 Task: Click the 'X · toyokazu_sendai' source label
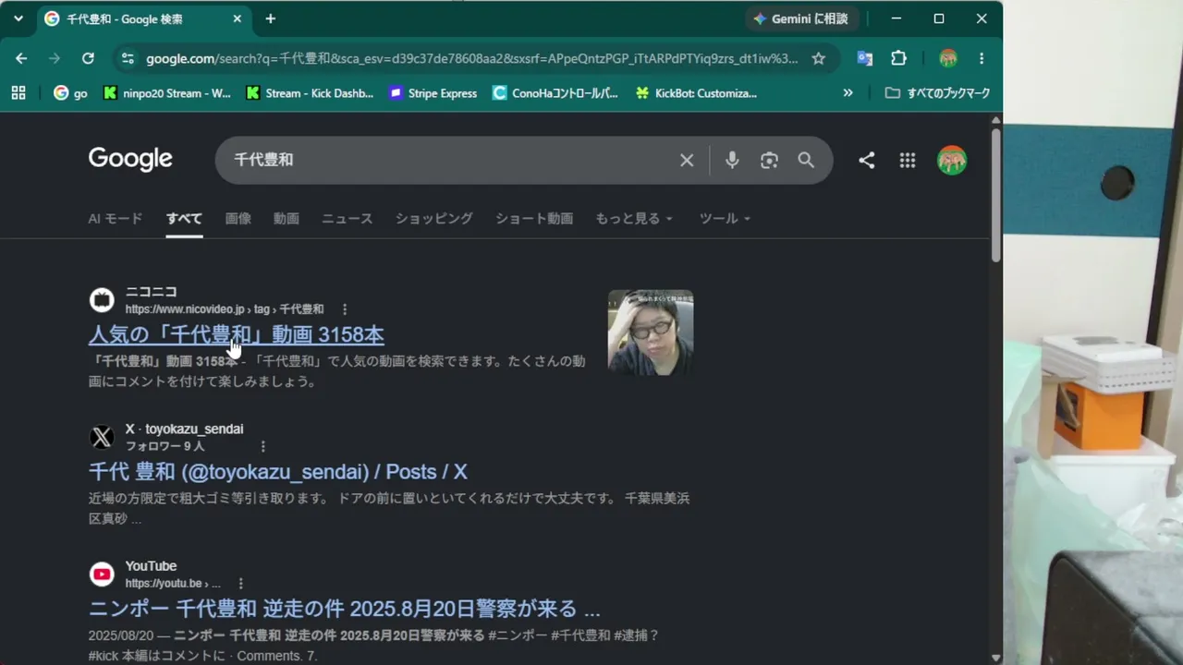185,429
